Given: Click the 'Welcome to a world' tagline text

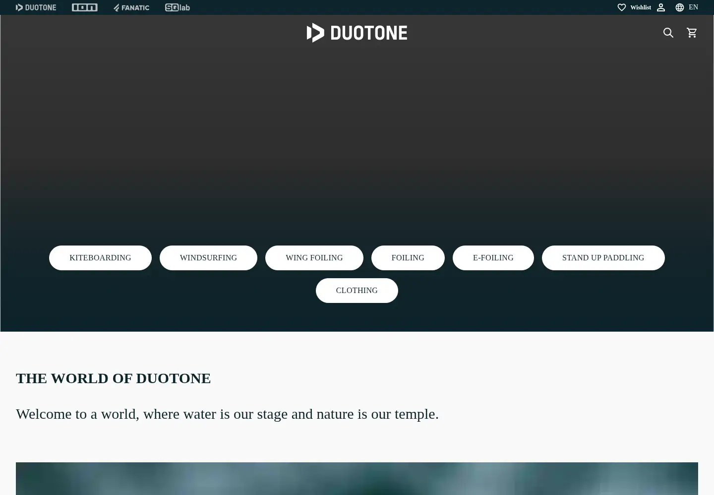Looking at the screenshot, I should 227,414.
